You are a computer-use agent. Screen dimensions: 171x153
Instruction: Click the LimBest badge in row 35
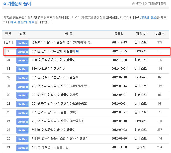[x=23, y=52]
